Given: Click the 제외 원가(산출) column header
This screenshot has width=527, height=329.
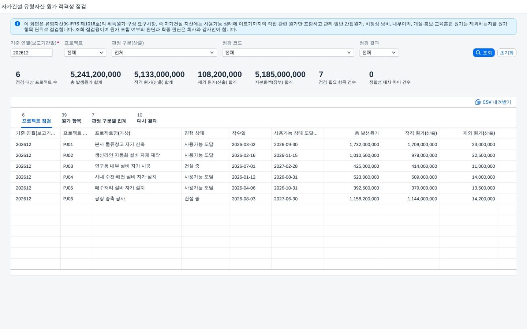Looking at the screenshot, I should tap(469, 133).
